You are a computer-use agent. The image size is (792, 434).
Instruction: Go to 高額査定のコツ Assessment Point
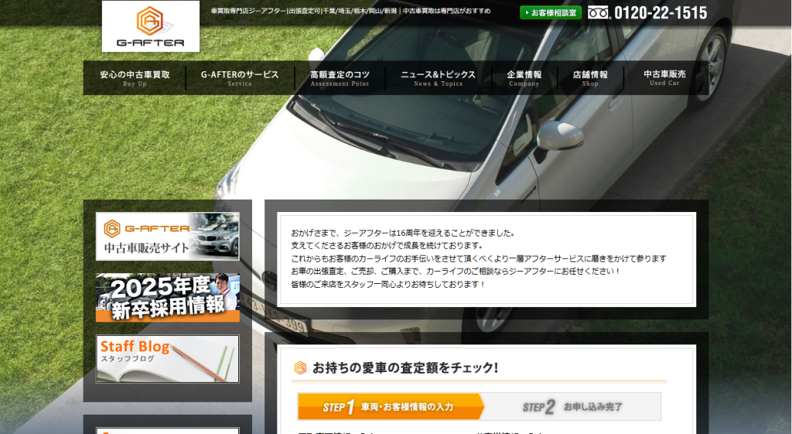click(x=340, y=78)
